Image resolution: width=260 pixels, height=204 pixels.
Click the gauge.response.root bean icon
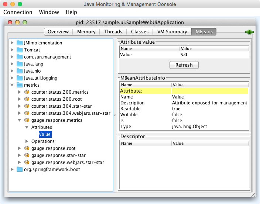[27, 148]
